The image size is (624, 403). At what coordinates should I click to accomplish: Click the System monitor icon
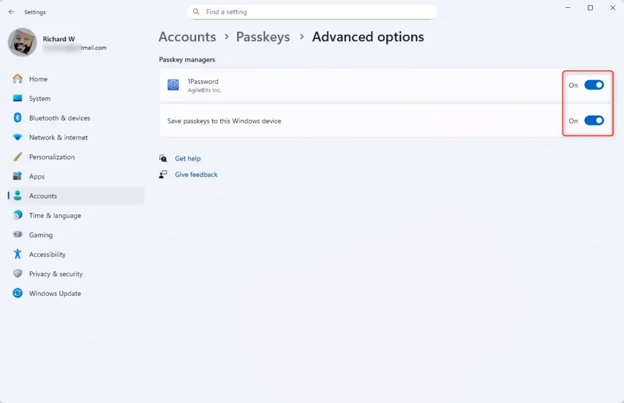tap(18, 99)
